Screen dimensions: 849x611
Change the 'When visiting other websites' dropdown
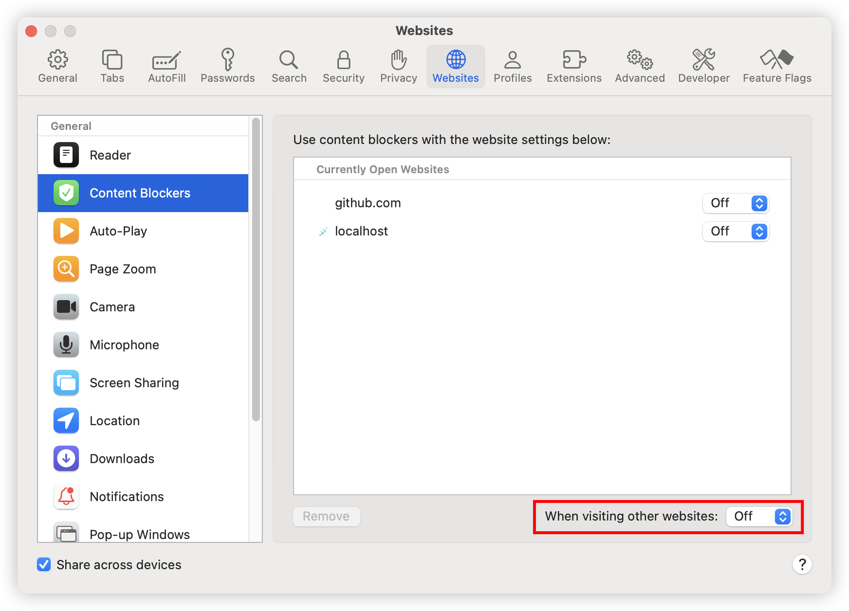click(x=759, y=517)
